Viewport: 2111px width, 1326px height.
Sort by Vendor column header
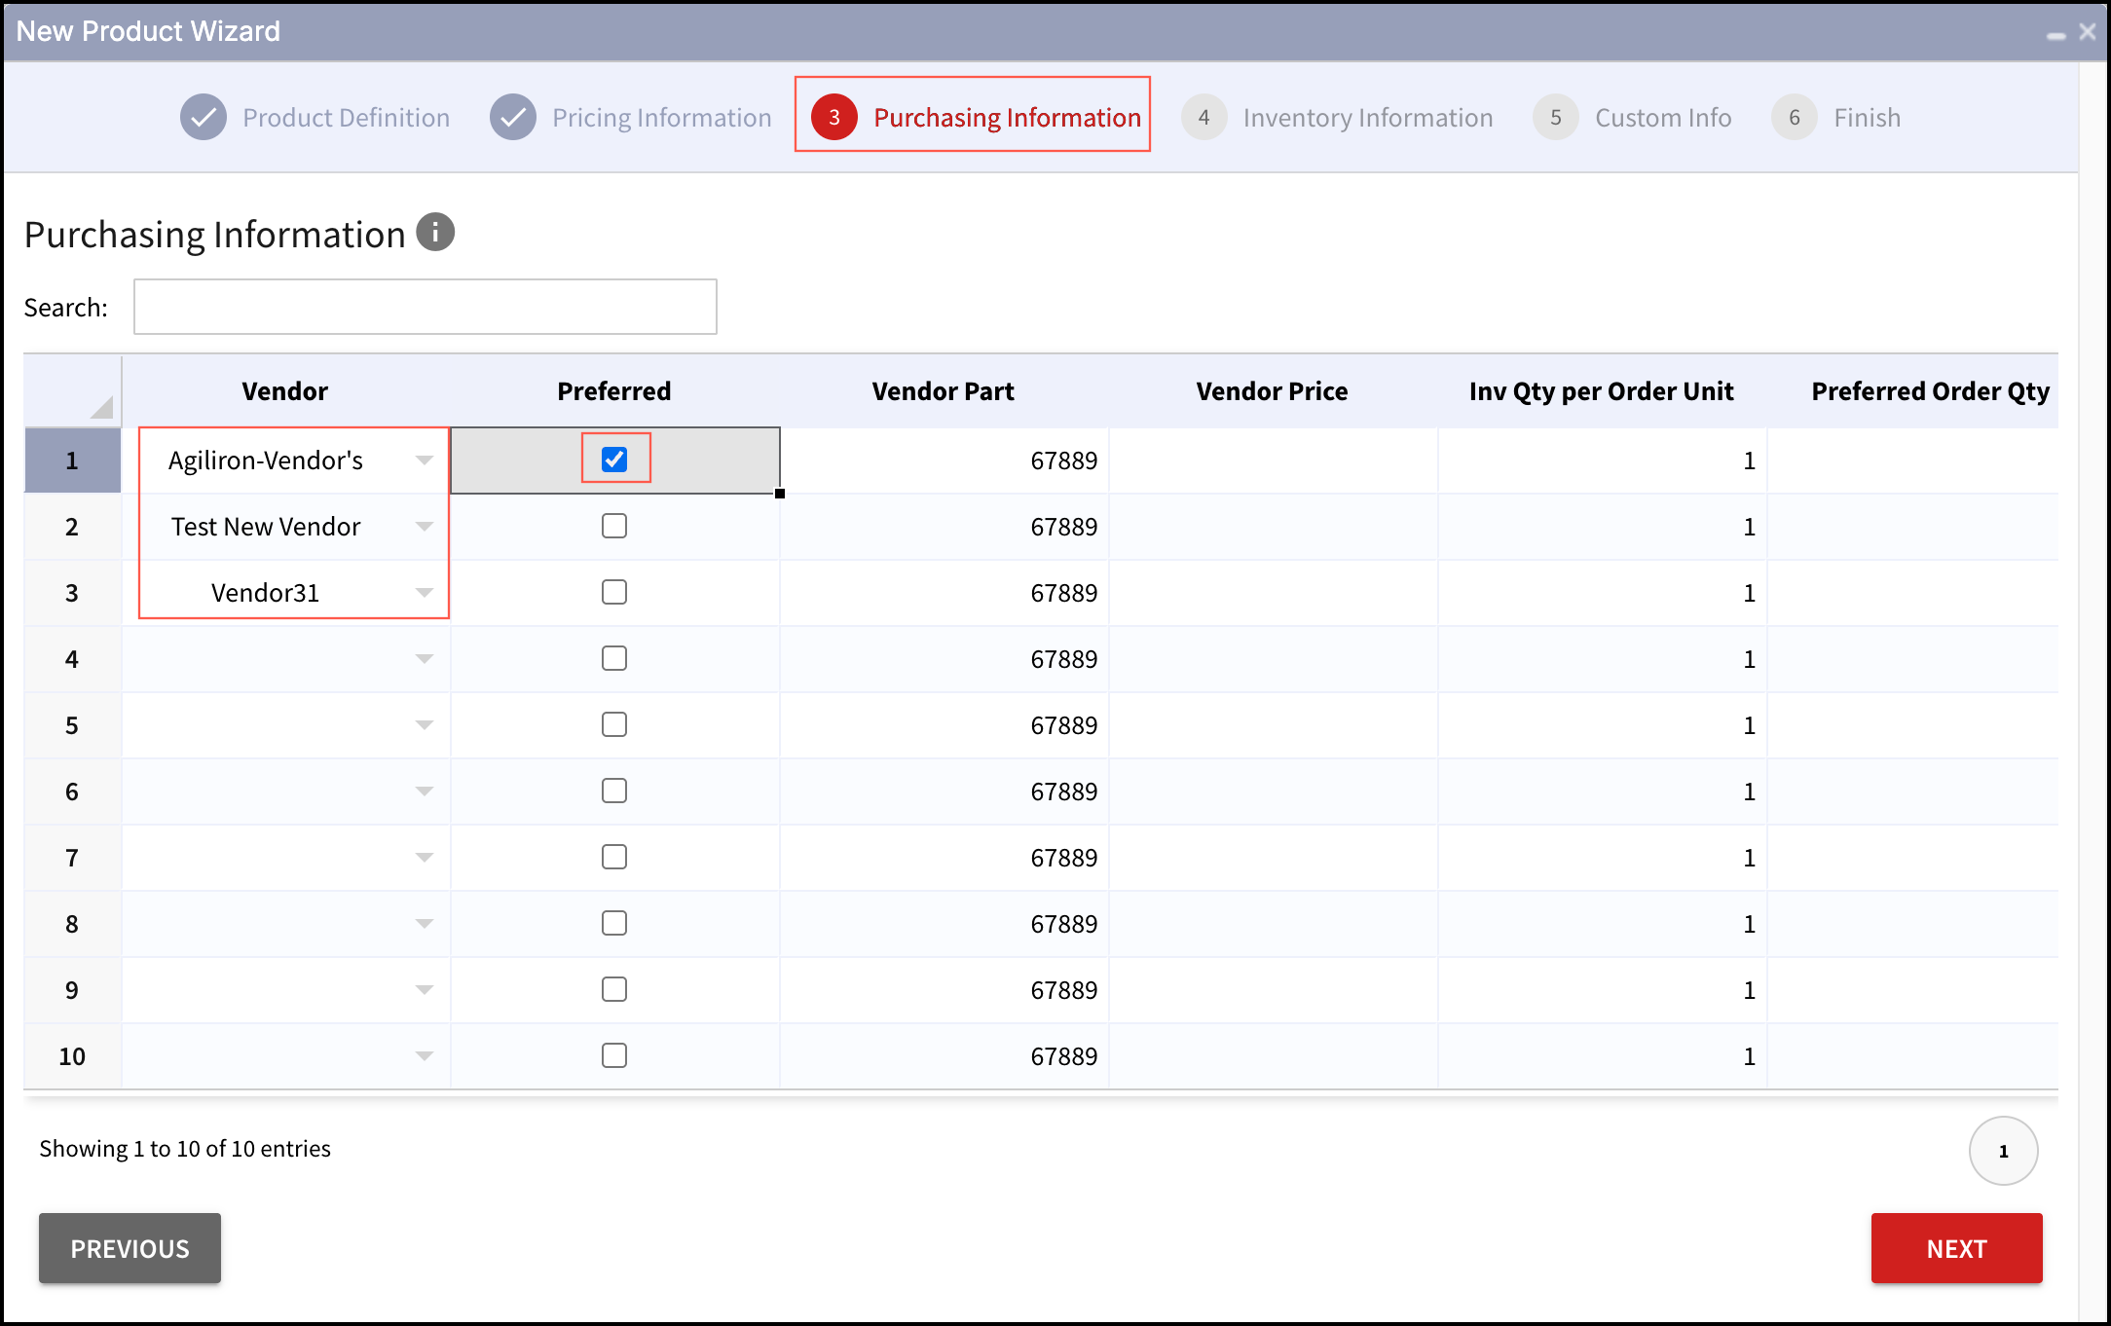285,391
